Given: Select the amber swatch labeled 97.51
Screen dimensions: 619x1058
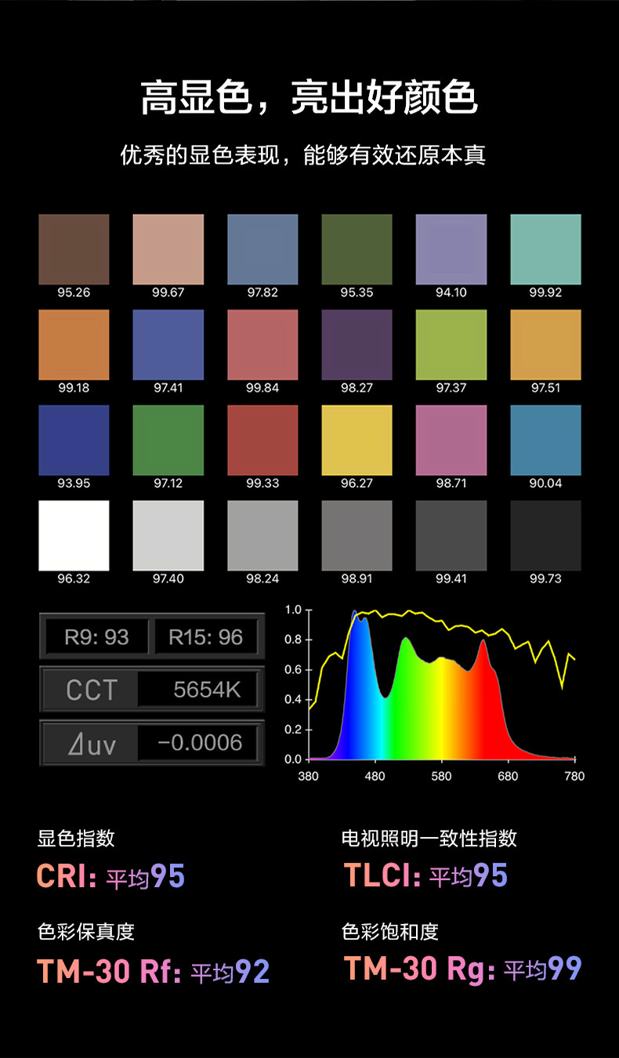Looking at the screenshot, I should (545, 345).
